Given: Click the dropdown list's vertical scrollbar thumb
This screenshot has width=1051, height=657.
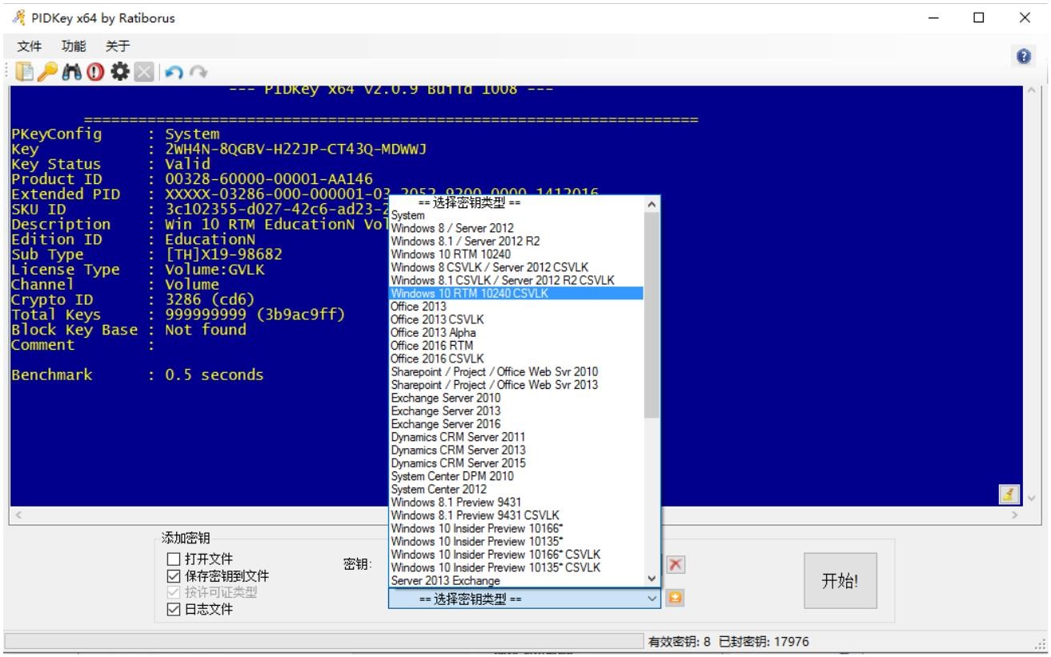Looking at the screenshot, I should click(x=652, y=315).
